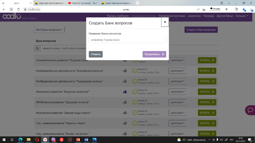Image resolution: width=255 pixels, height=143 pixels.
Task: Open PowerPoint from the taskbar
Action: pyautogui.click(x=78, y=139)
